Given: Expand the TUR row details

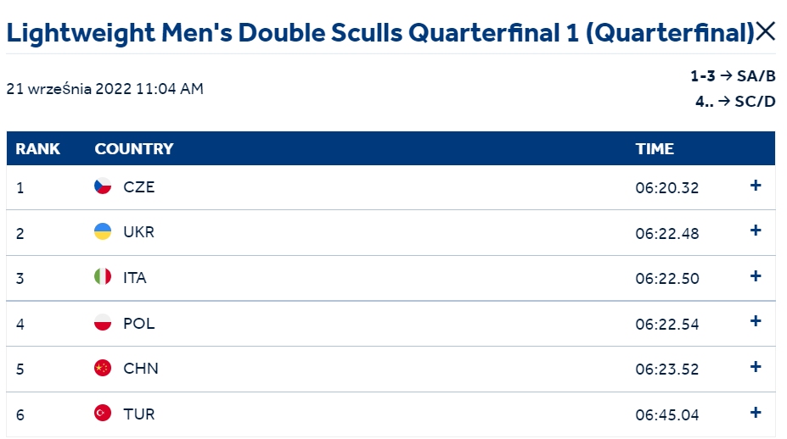Looking at the screenshot, I should point(756,413).
